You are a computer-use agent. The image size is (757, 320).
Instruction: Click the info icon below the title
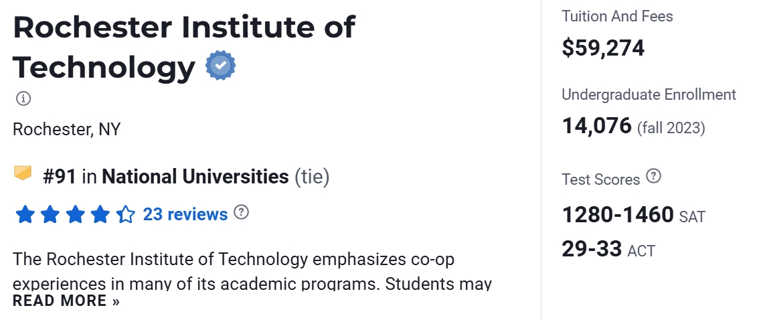23,98
